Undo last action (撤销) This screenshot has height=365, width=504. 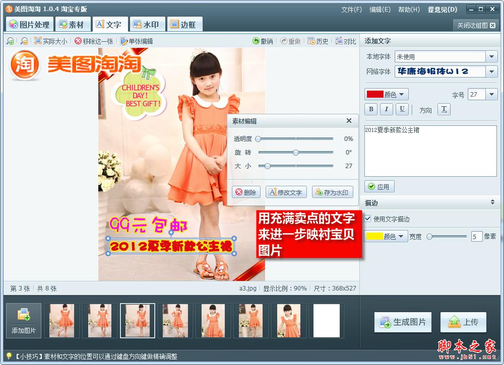point(263,41)
